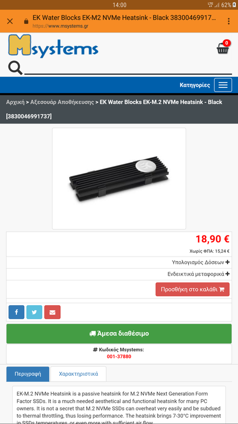Tap the green Άμεσα διαθέσιμο bar
This screenshot has width=238, height=424.
pos(119,334)
